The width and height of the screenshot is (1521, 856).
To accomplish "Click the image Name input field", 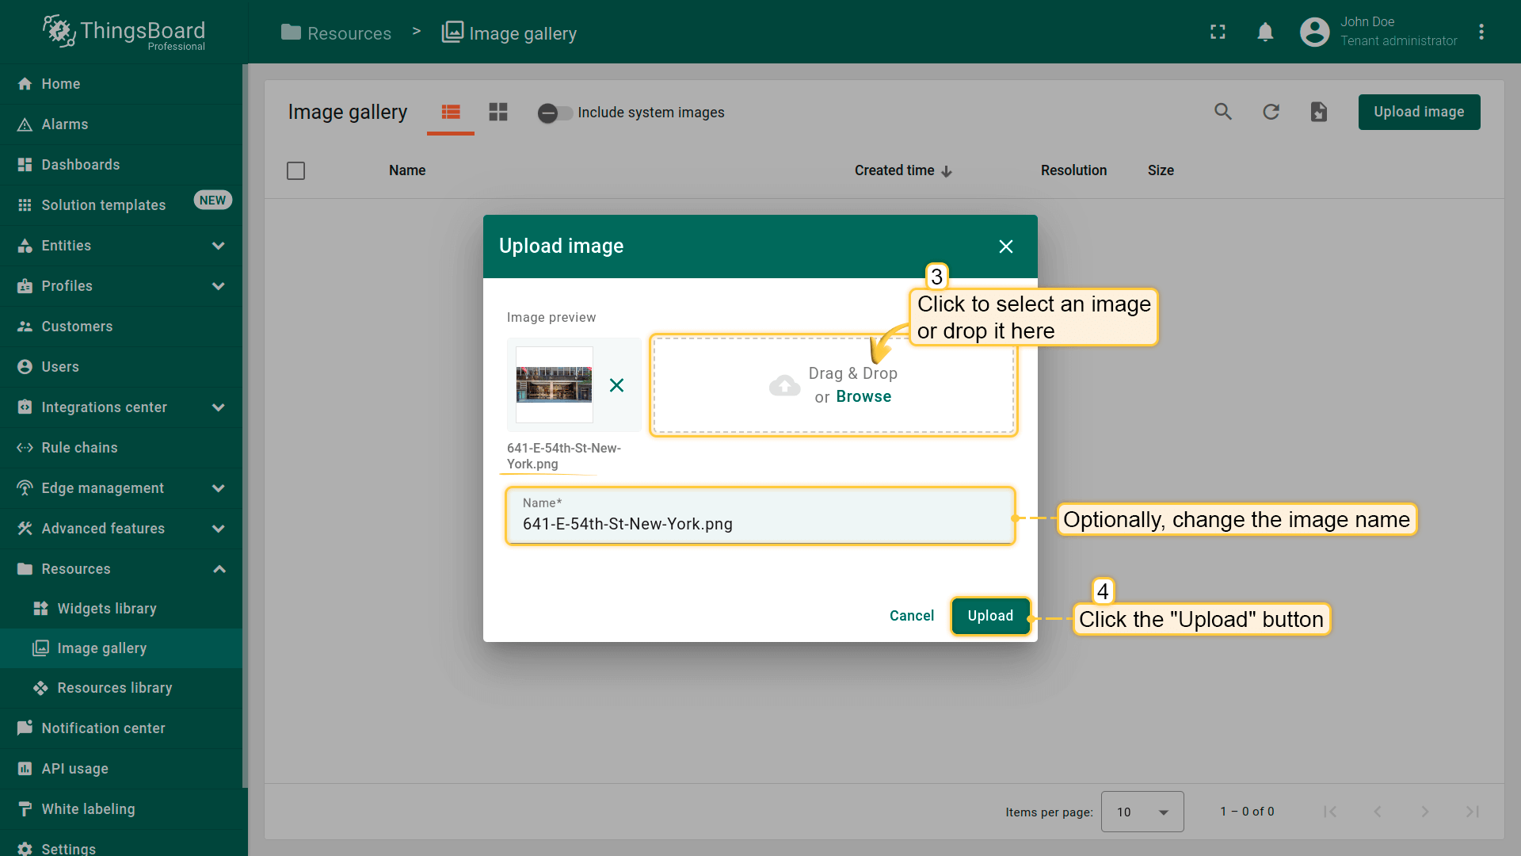I will 759,524.
